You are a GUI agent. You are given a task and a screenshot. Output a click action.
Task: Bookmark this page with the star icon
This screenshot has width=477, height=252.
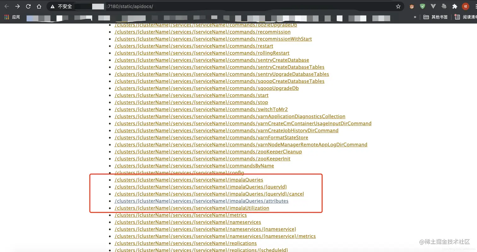click(398, 6)
